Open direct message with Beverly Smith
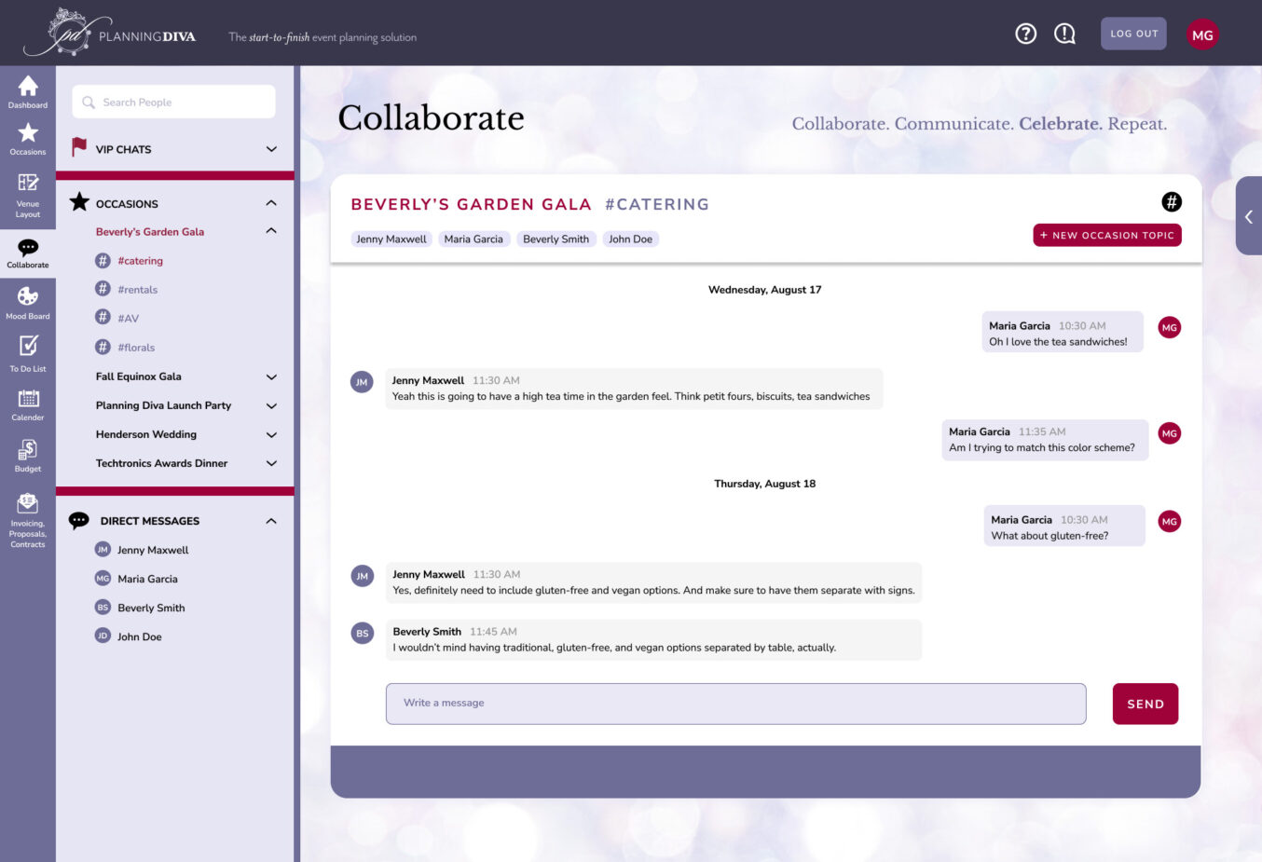The width and height of the screenshot is (1262, 862). [x=151, y=609]
